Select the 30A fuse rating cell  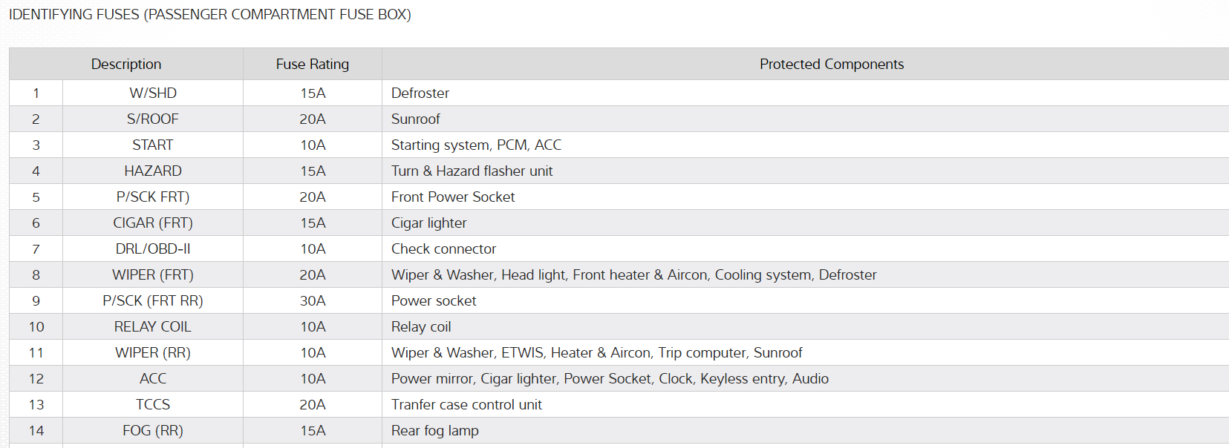point(313,301)
